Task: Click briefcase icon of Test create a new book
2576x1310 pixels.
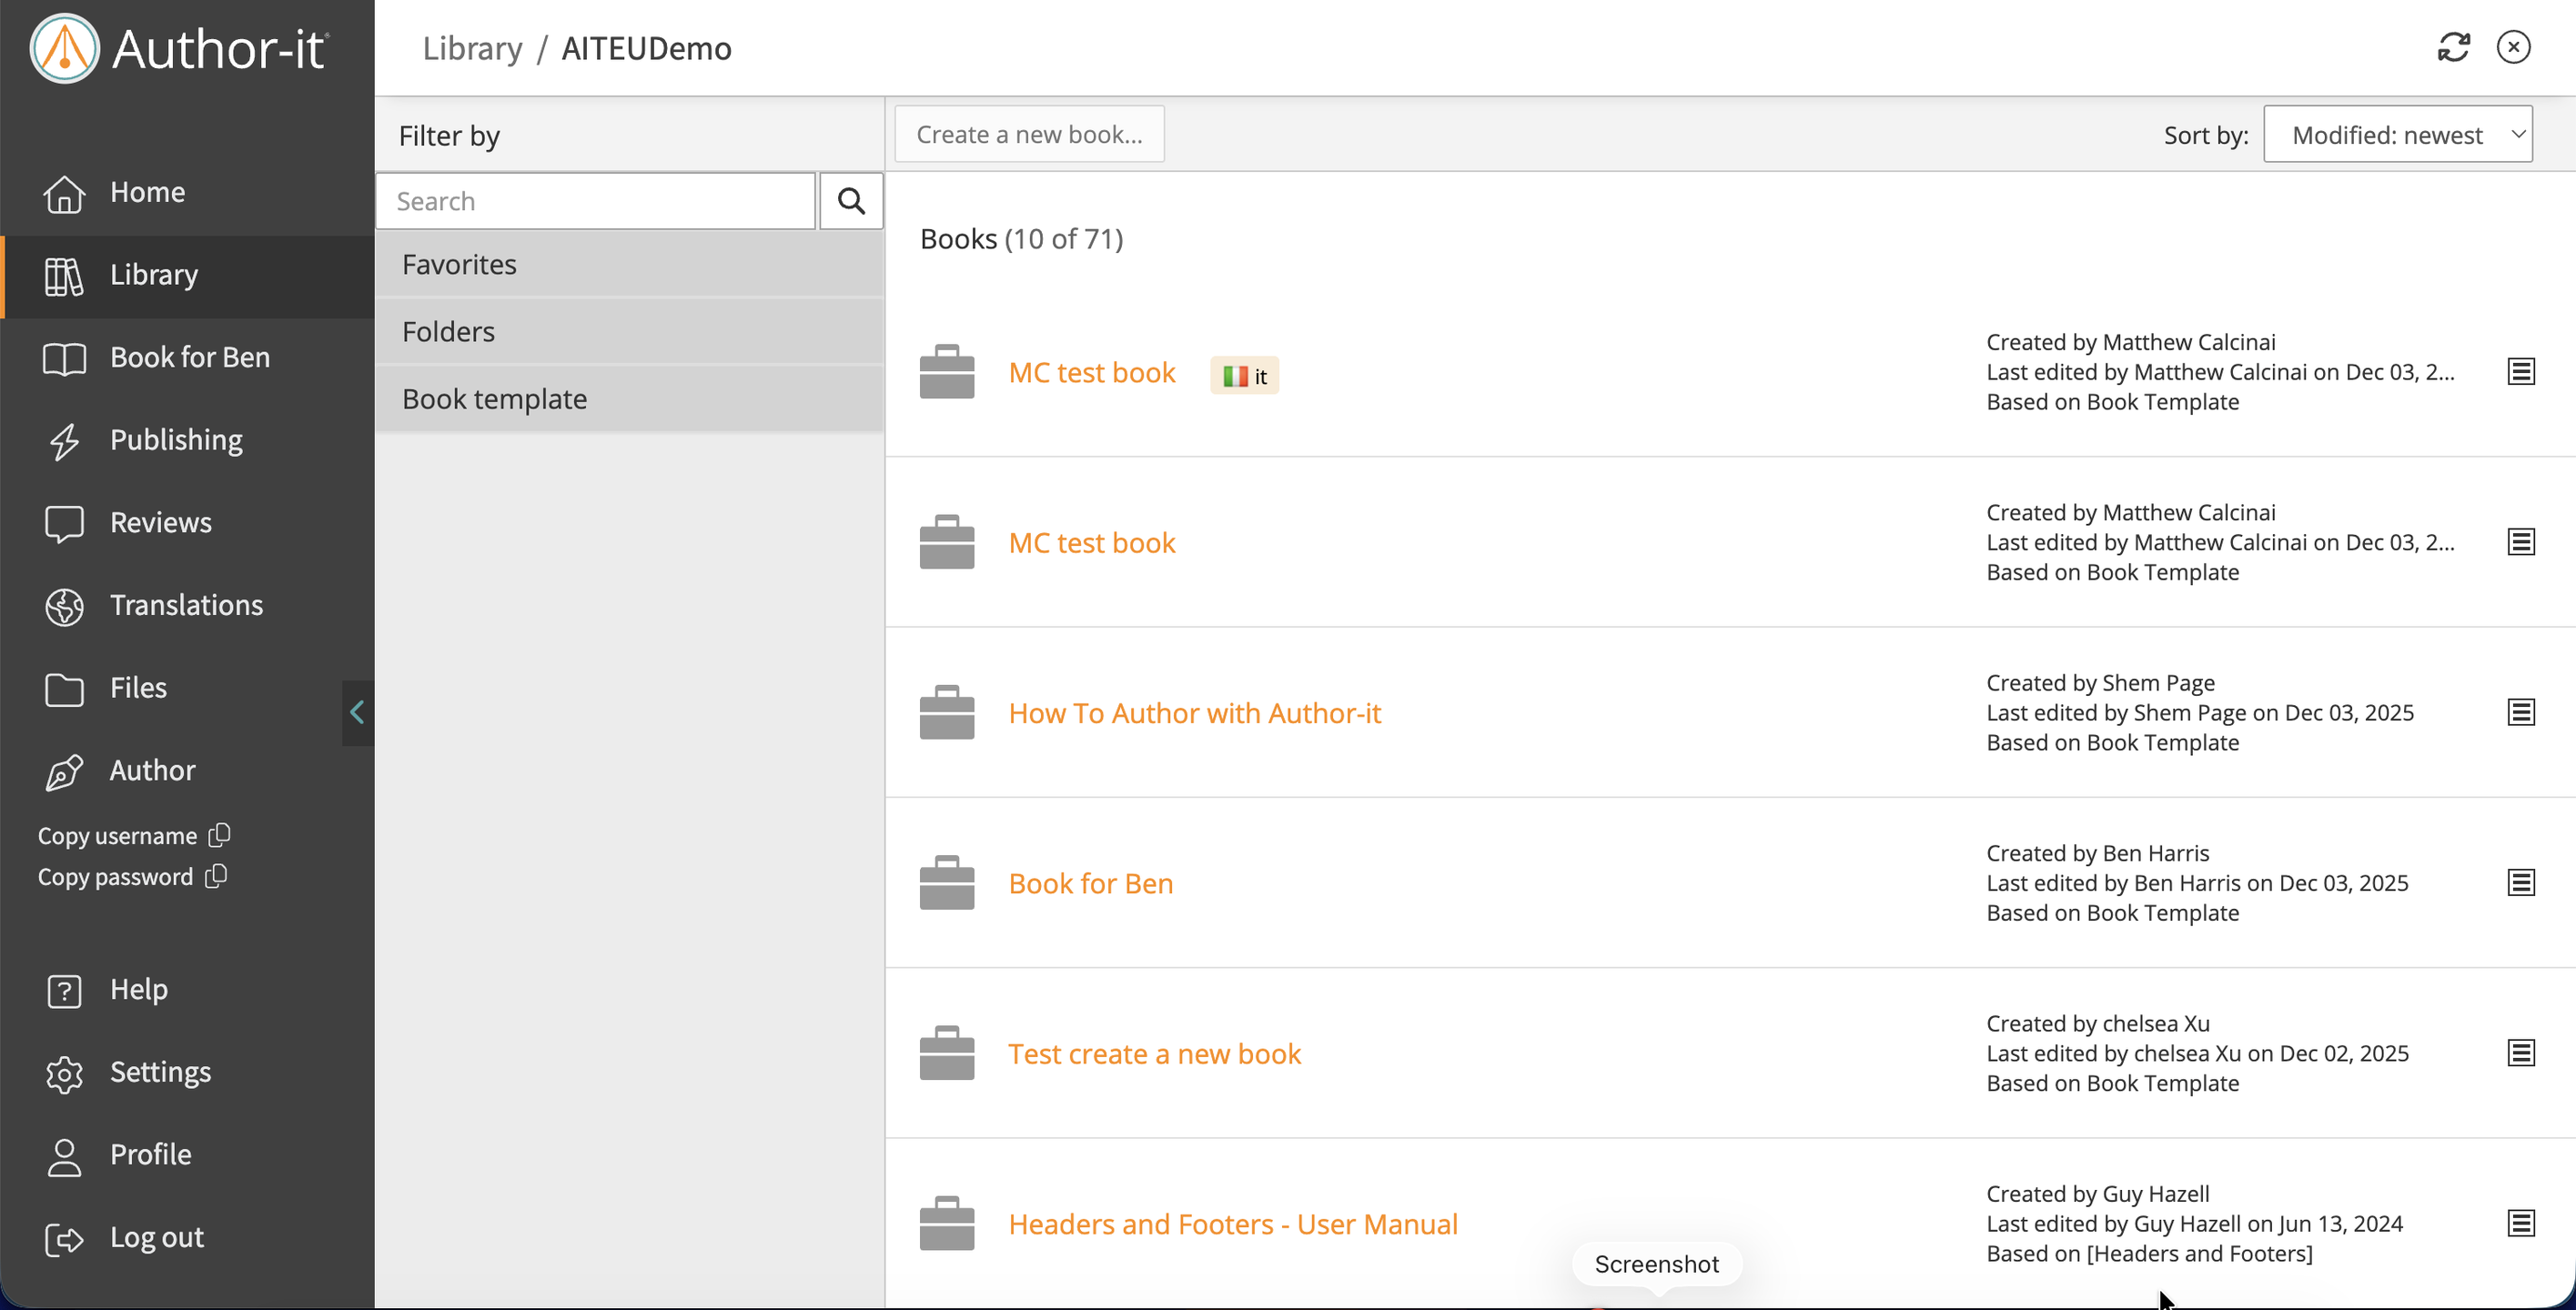Action: point(946,1053)
